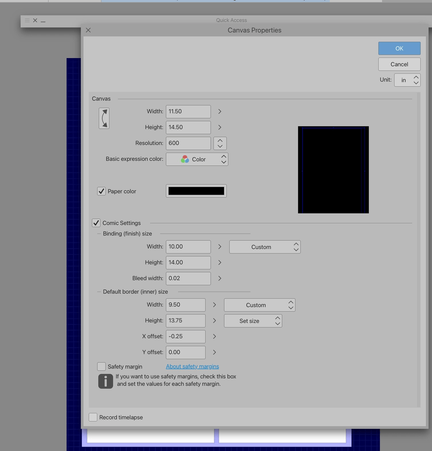Open the Resolution preset stepper dropdown
Image resolution: width=432 pixels, height=451 pixels.
220,143
